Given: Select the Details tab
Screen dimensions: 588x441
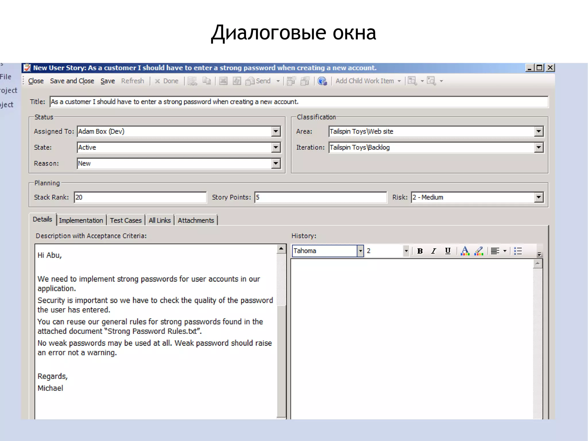Looking at the screenshot, I should click(42, 219).
